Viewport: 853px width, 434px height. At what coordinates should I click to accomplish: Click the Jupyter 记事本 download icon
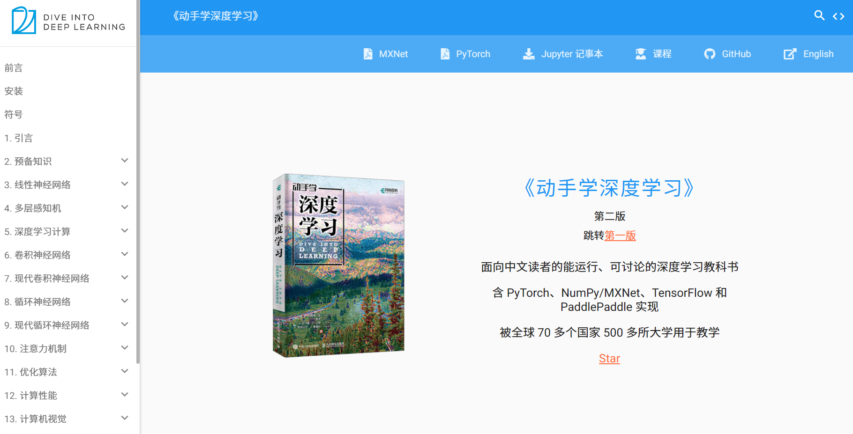[x=529, y=53]
